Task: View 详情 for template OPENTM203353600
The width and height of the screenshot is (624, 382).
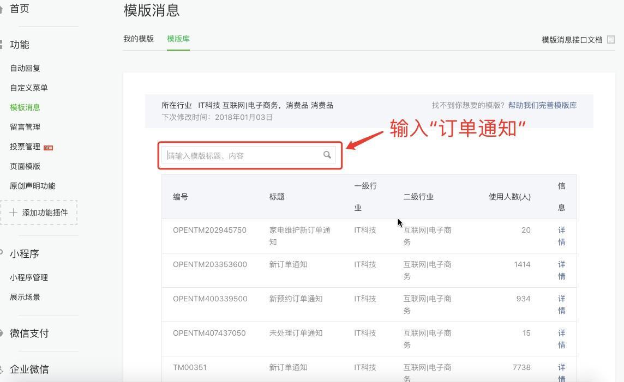Action: [x=561, y=270]
